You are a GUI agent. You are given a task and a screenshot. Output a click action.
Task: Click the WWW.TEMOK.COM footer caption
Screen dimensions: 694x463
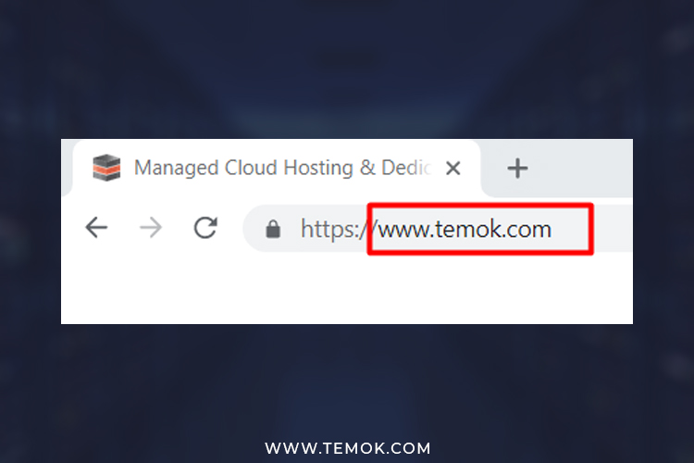[347, 448]
